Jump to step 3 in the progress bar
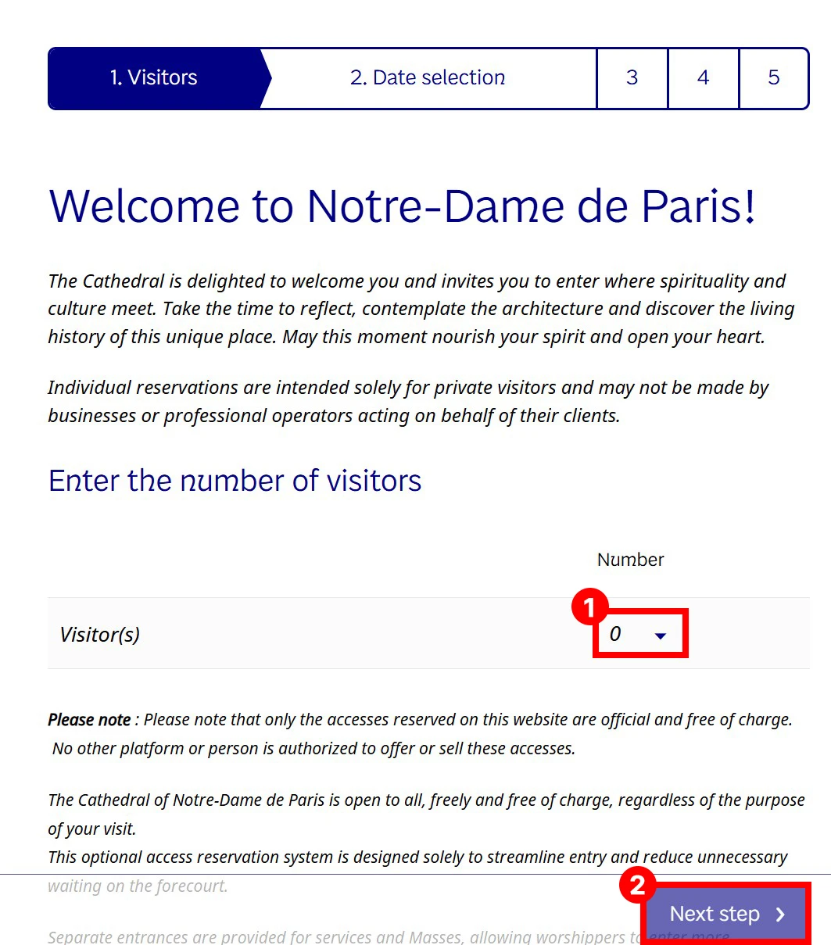 [632, 78]
